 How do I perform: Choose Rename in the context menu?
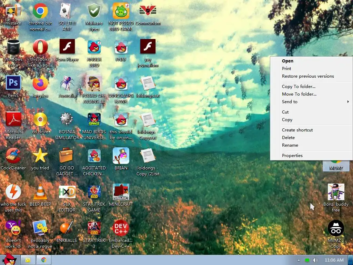coord(311,145)
